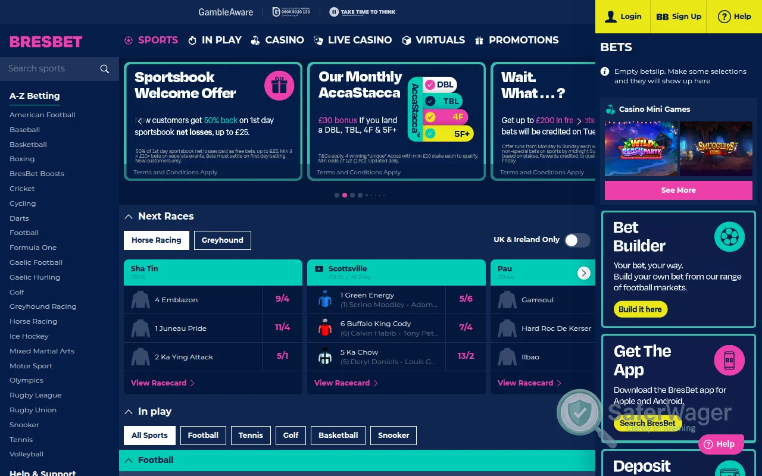This screenshot has height=476, width=762.
Task: Click the BB Sign Up button
Action: click(x=678, y=17)
